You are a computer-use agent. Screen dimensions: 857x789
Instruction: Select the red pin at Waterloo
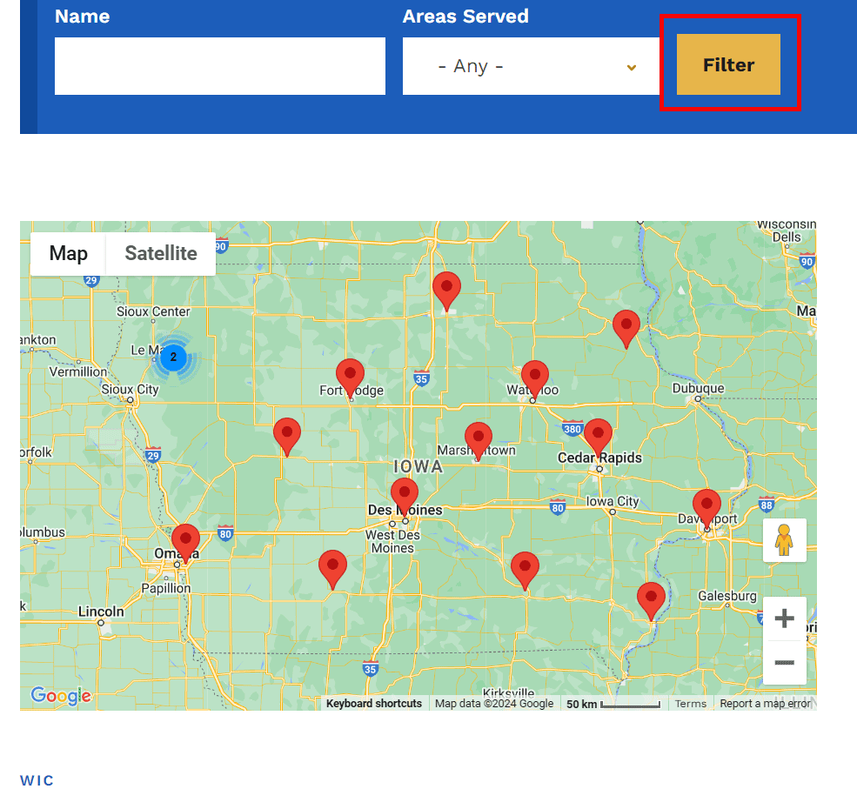tap(535, 381)
